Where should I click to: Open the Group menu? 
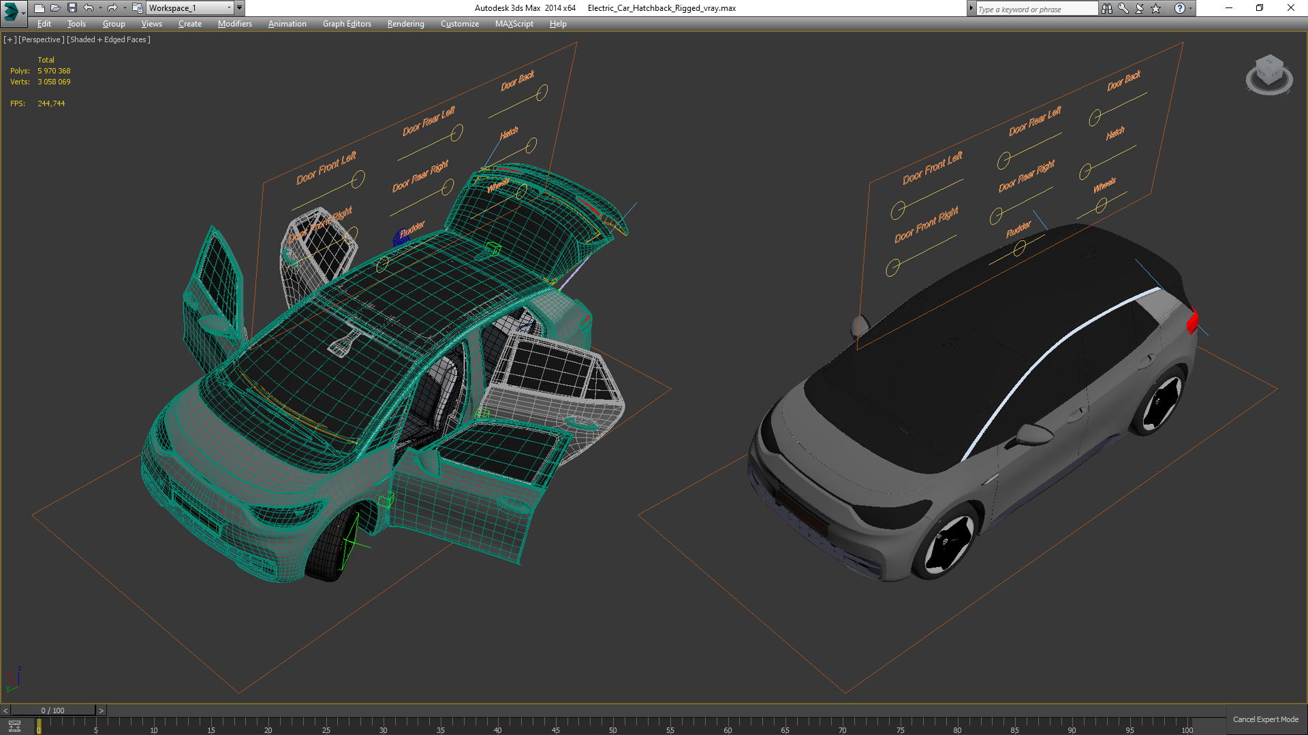pos(114,24)
